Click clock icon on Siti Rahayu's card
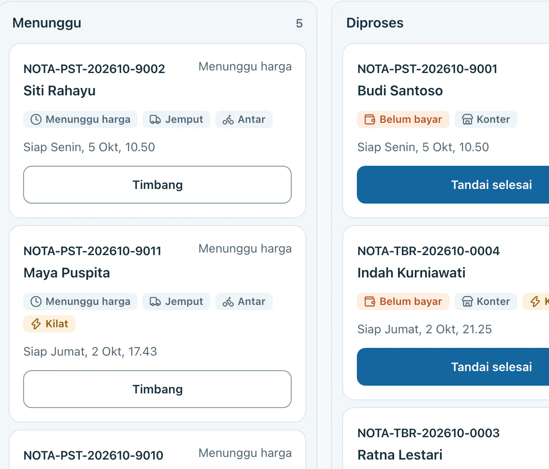The image size is (549, 469). tap(36, 119)
